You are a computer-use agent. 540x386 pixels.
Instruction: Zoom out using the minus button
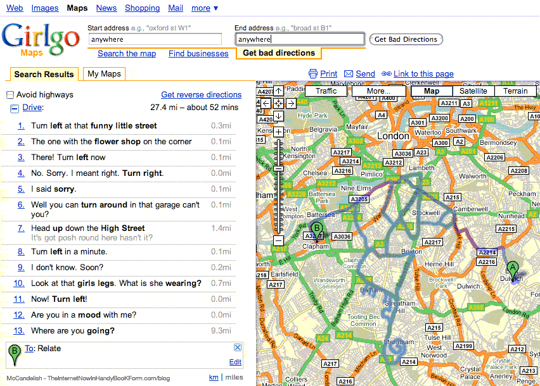pos(278,240)
